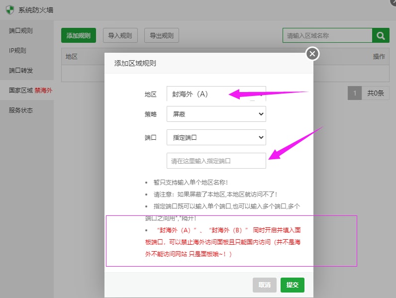Screen dimensions: 396x298
Task: Expand the 端口 dropdown showing 指定端口
Action: [x=216, y=137]
